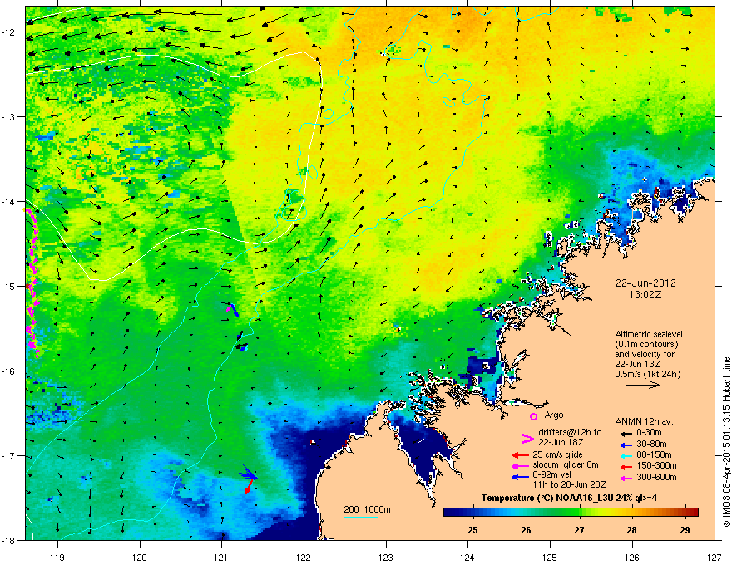Click the '-16' latitude axis label
732x565 pixels.
point(9,371)
